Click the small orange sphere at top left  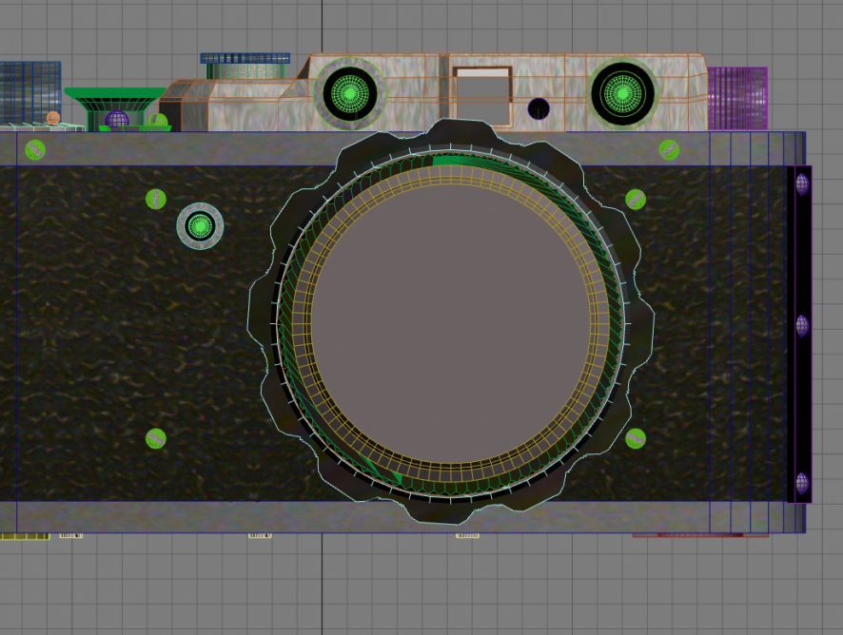pos(53,119)
